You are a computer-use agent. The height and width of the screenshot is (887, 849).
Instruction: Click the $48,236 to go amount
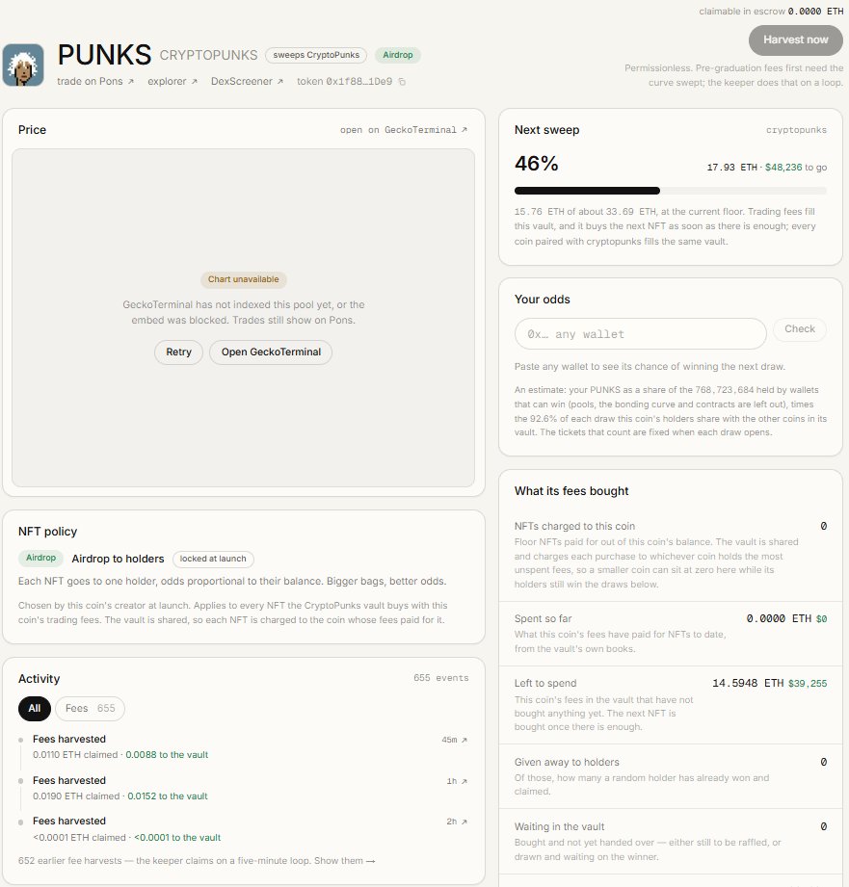[x=796, y=168]
